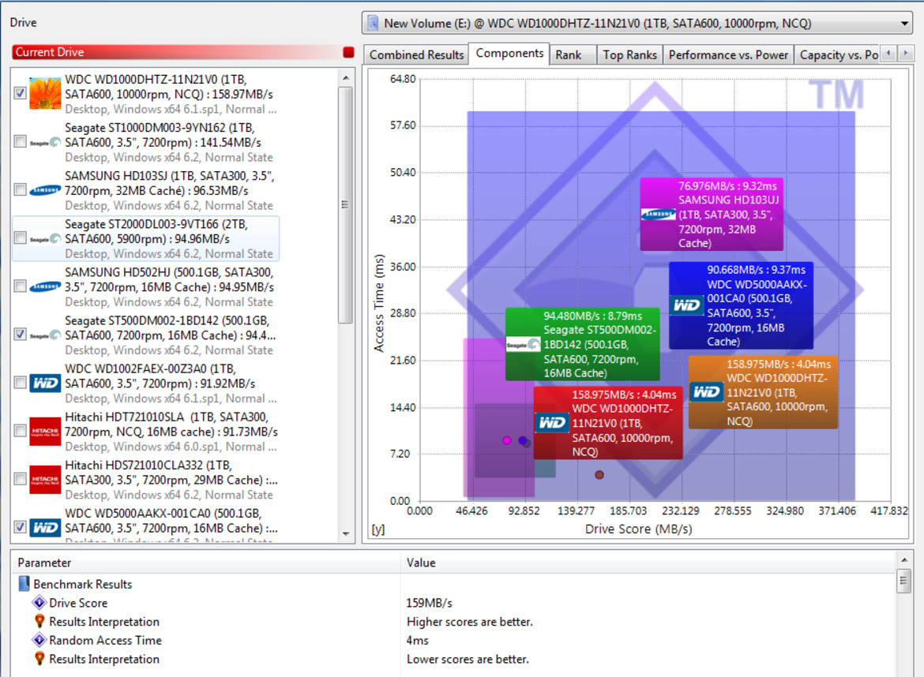Go to the Top Ranks tab
This screenshot has width=924, height=677.
point(629,54)
